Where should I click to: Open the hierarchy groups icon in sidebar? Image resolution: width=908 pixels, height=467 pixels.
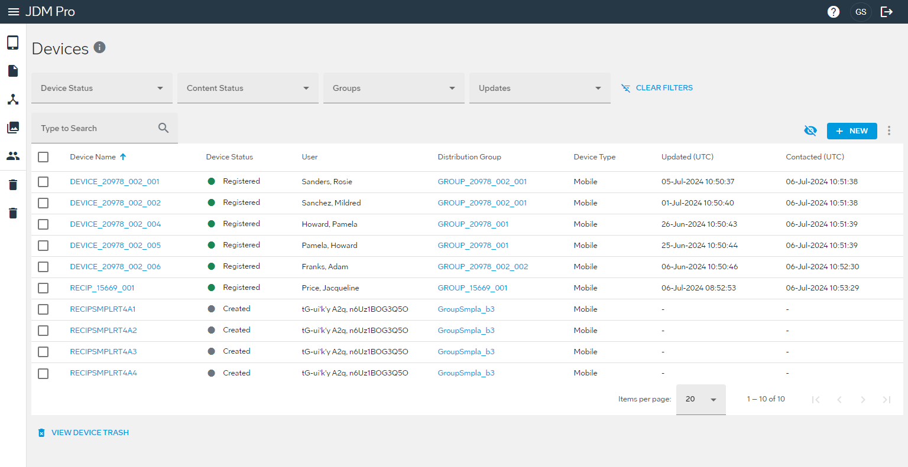click(x=13, y=99)
